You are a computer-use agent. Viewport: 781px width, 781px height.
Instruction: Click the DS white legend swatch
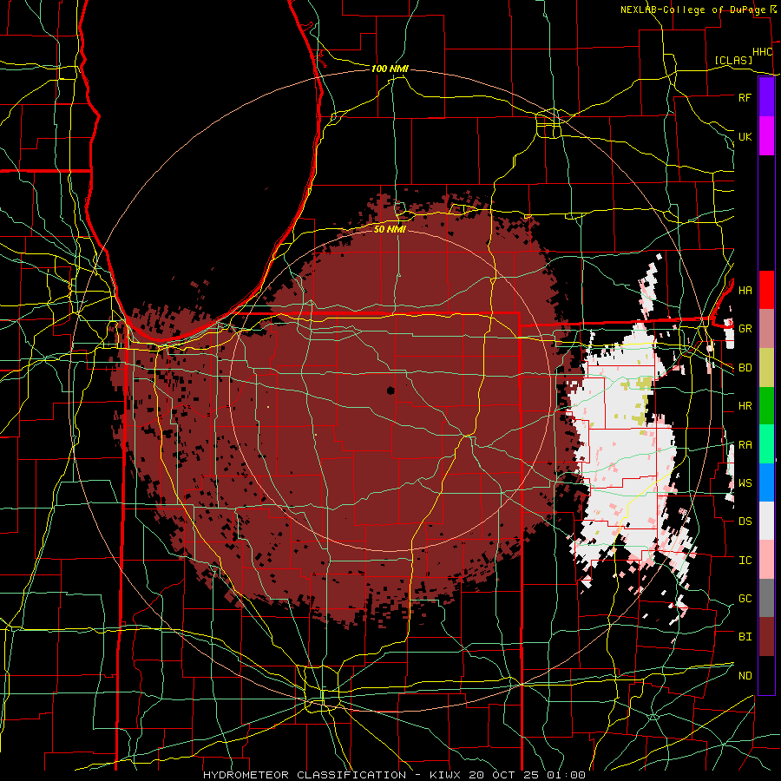click(766, 521)
